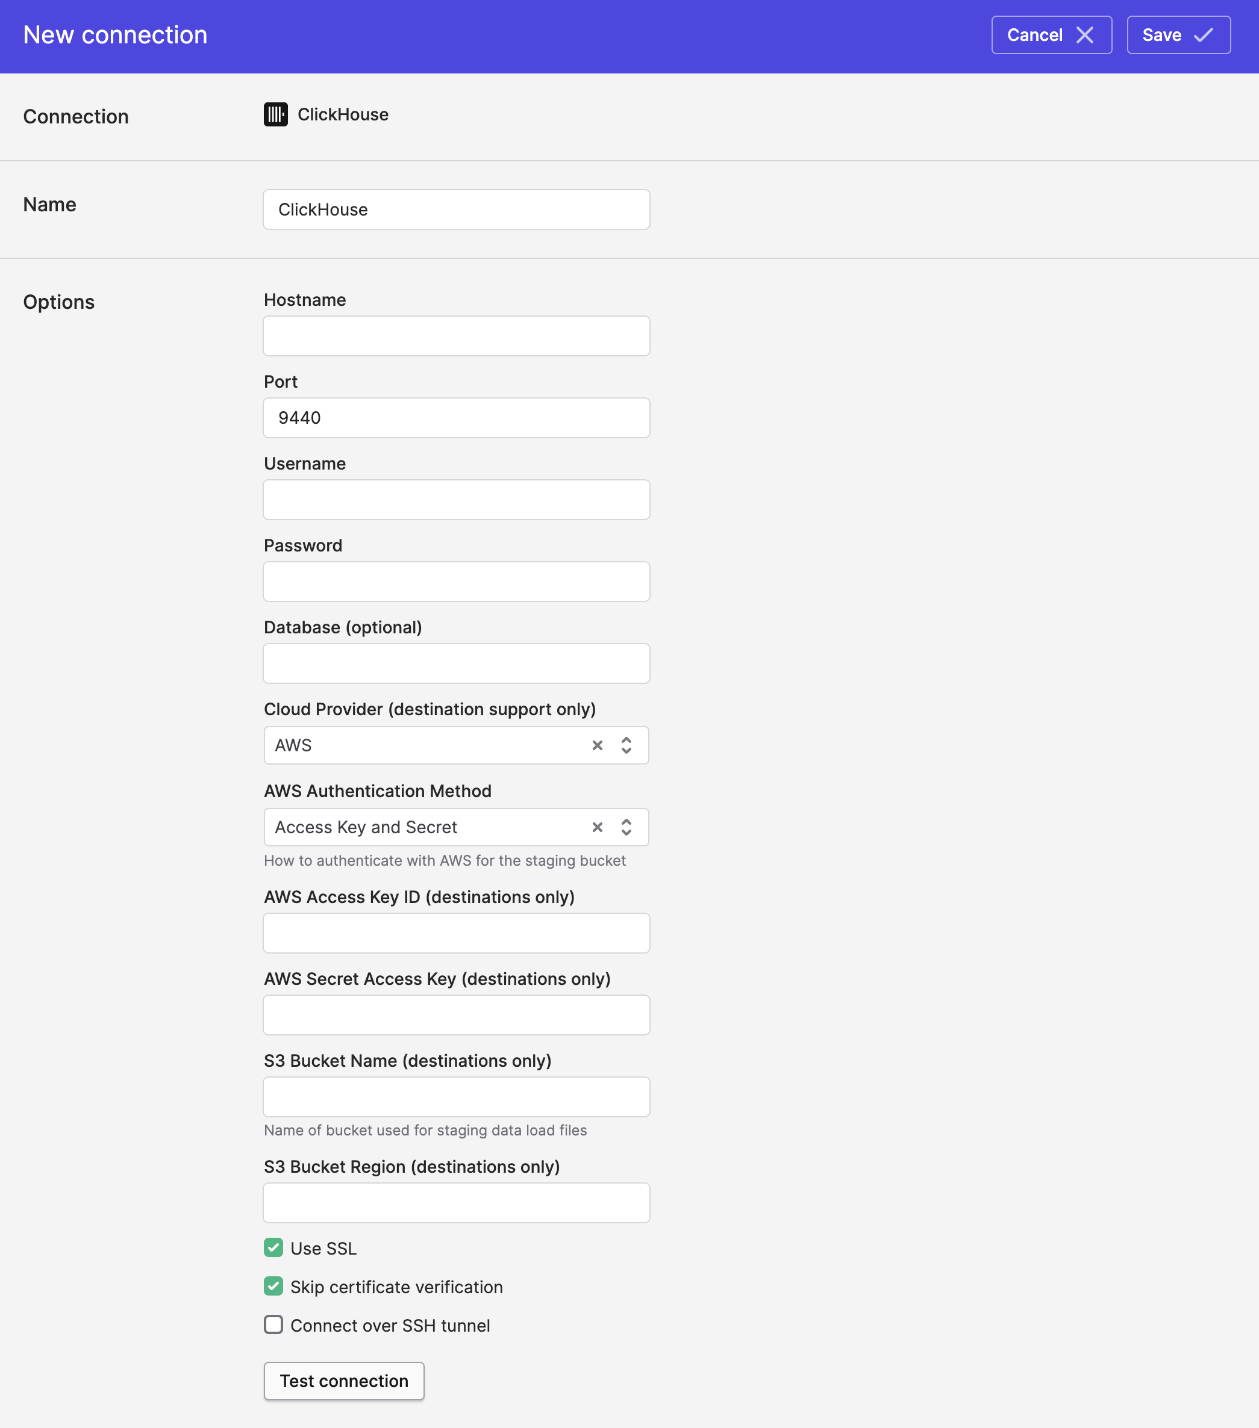The width and height of the screenshot is (1259, 1428).
Task: Click the Password input field
Action: tap(456, 582)
